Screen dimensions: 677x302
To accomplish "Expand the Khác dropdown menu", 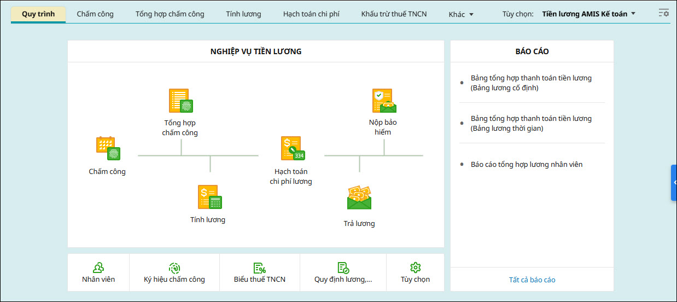I will point(461,14).
